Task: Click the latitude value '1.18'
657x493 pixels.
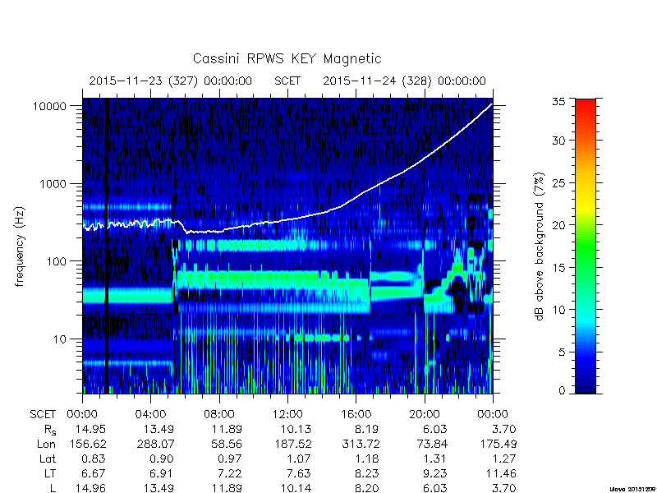Action: click(x=368, y=458)
